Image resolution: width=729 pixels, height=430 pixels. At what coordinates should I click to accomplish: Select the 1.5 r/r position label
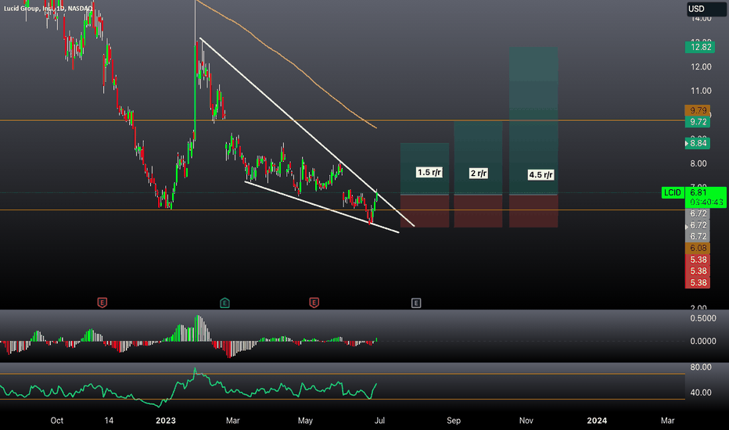point(429,173)
